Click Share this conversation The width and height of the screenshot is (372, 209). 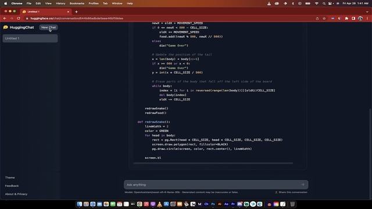pos(291,192)
